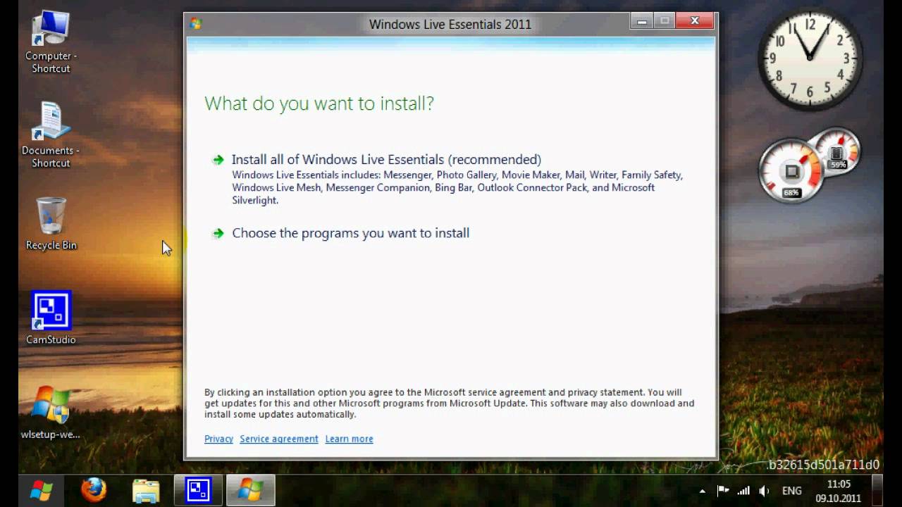The height and width of the screenshot is (507, 902).
Task: Open the Privacy link
Action: pyautogui.click(x=218, y=439)
